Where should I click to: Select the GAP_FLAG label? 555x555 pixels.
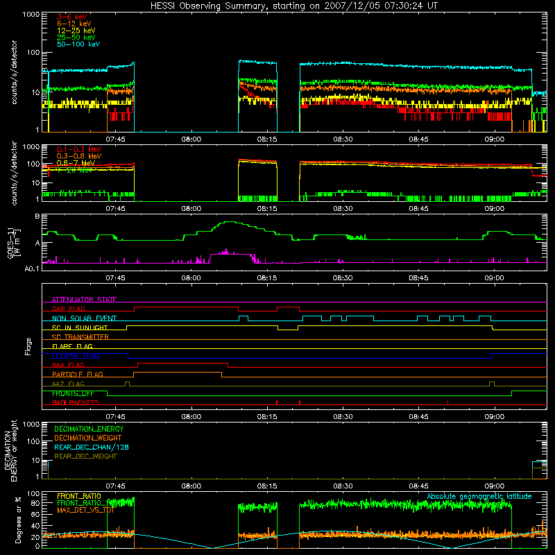point(69,309)
